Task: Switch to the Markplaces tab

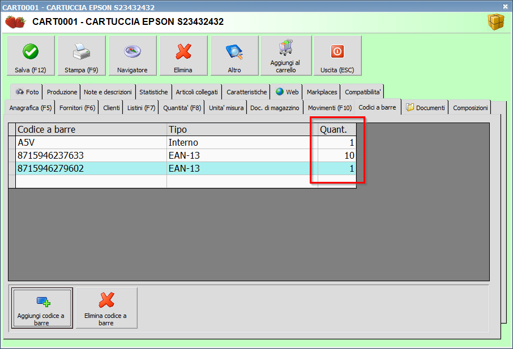Action: (322, 92)
